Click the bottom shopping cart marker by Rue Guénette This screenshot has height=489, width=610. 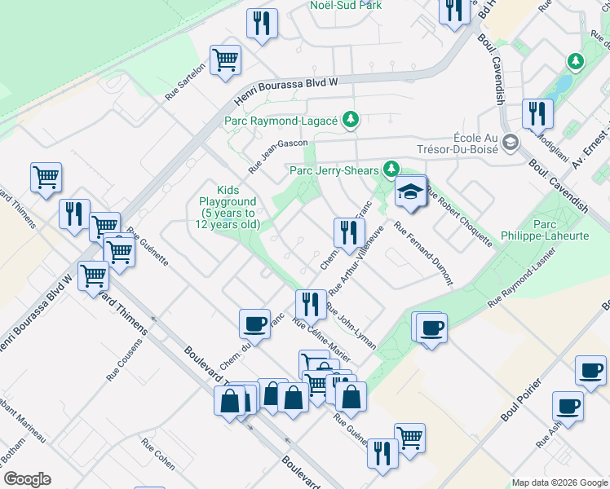tap(409, 440)
